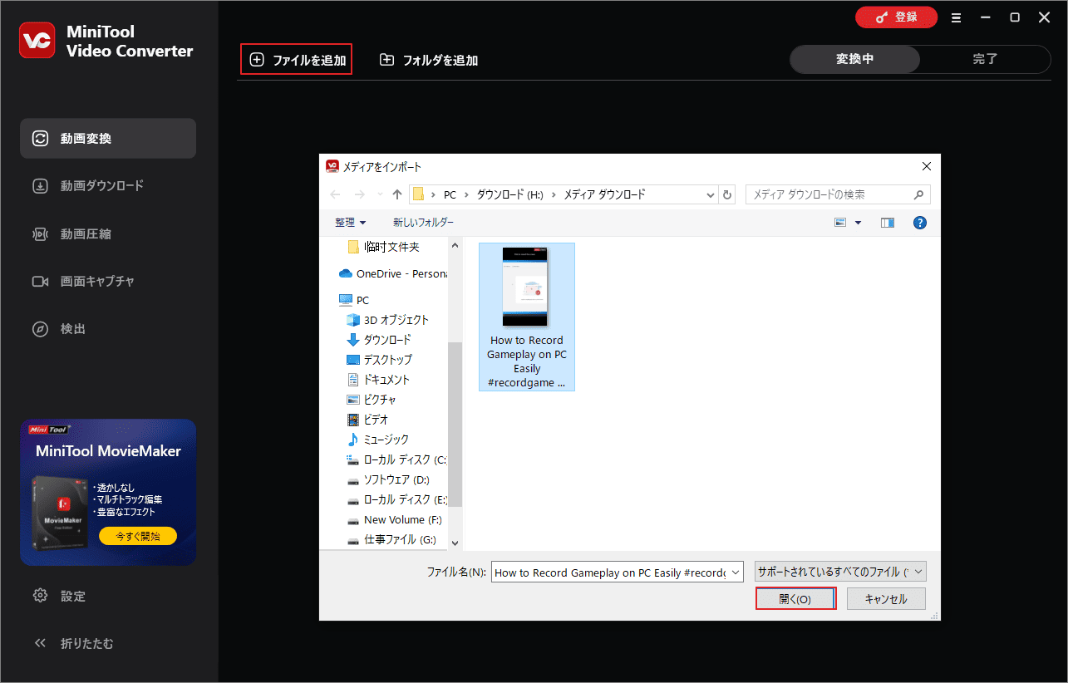
Task: Click the MiniTool Video Converter logo icon
Action: click(x=37, y=41)
